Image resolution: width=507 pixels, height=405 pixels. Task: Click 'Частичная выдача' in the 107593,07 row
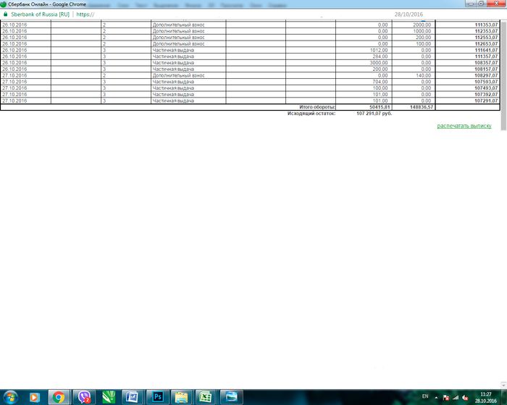[x=173, y=82]
